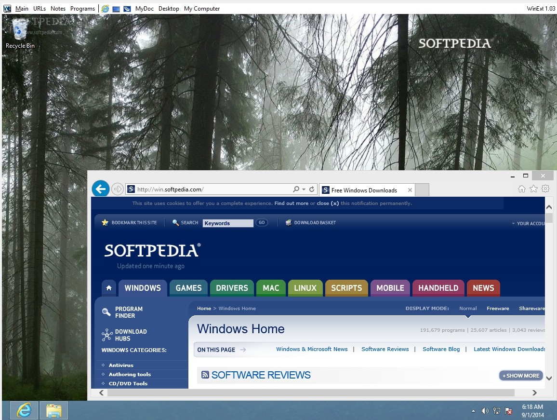The image size is (557, 420).
Task: Click the browser forward arrow button
Action: point(117,189)
